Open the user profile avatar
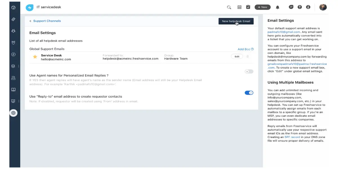Viewport: 338px width, 169px height. [x=323, y=7]
